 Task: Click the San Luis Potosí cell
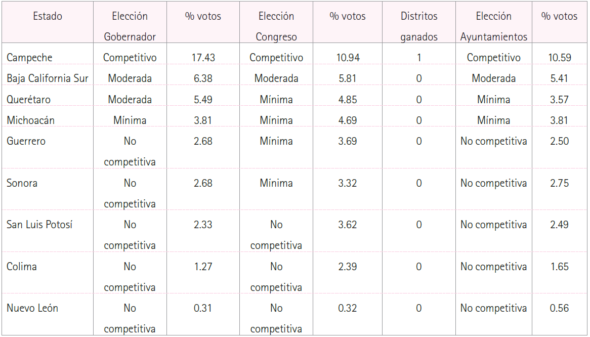point(39,225)
